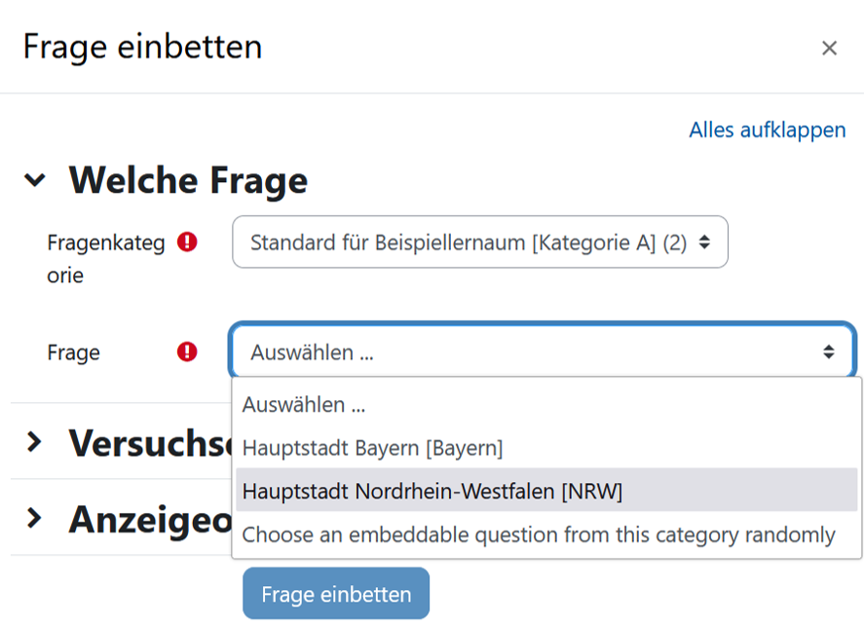The height and width of the screenshot is (627, 864).
Task: Click the Frage field label
Action: pyautogui.click(x=73, y=352)
